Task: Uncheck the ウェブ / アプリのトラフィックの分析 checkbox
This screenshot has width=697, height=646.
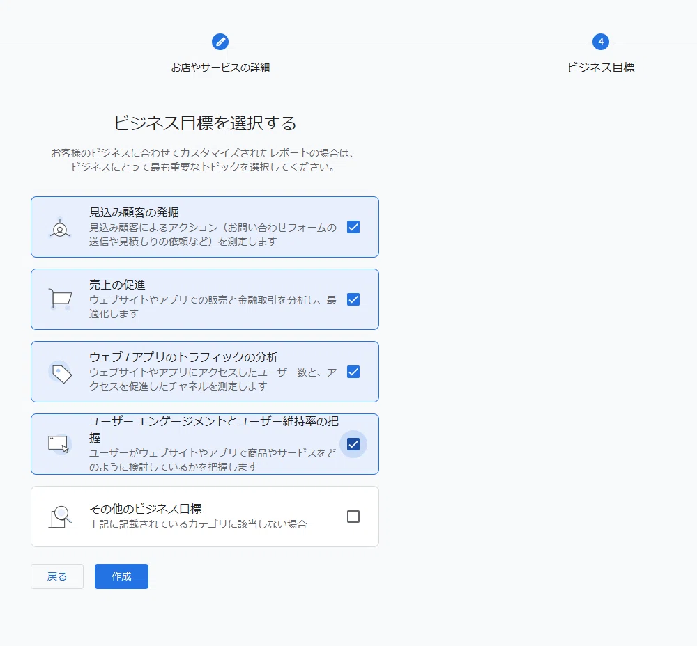Action: click(353, 372)
